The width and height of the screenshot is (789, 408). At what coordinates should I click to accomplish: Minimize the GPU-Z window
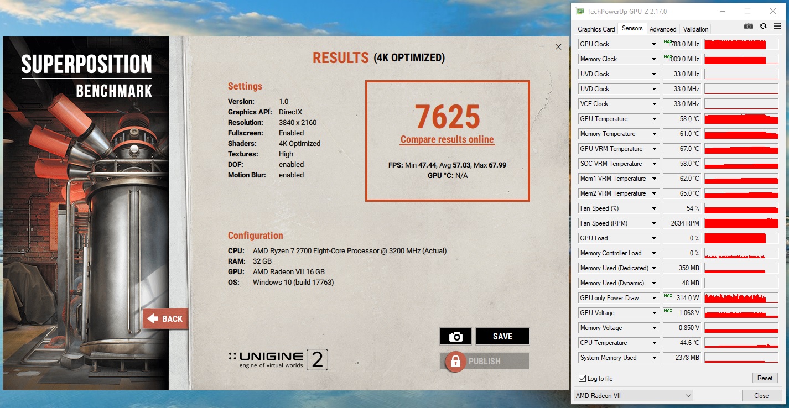pyautogui.click(x=722, y=11)
